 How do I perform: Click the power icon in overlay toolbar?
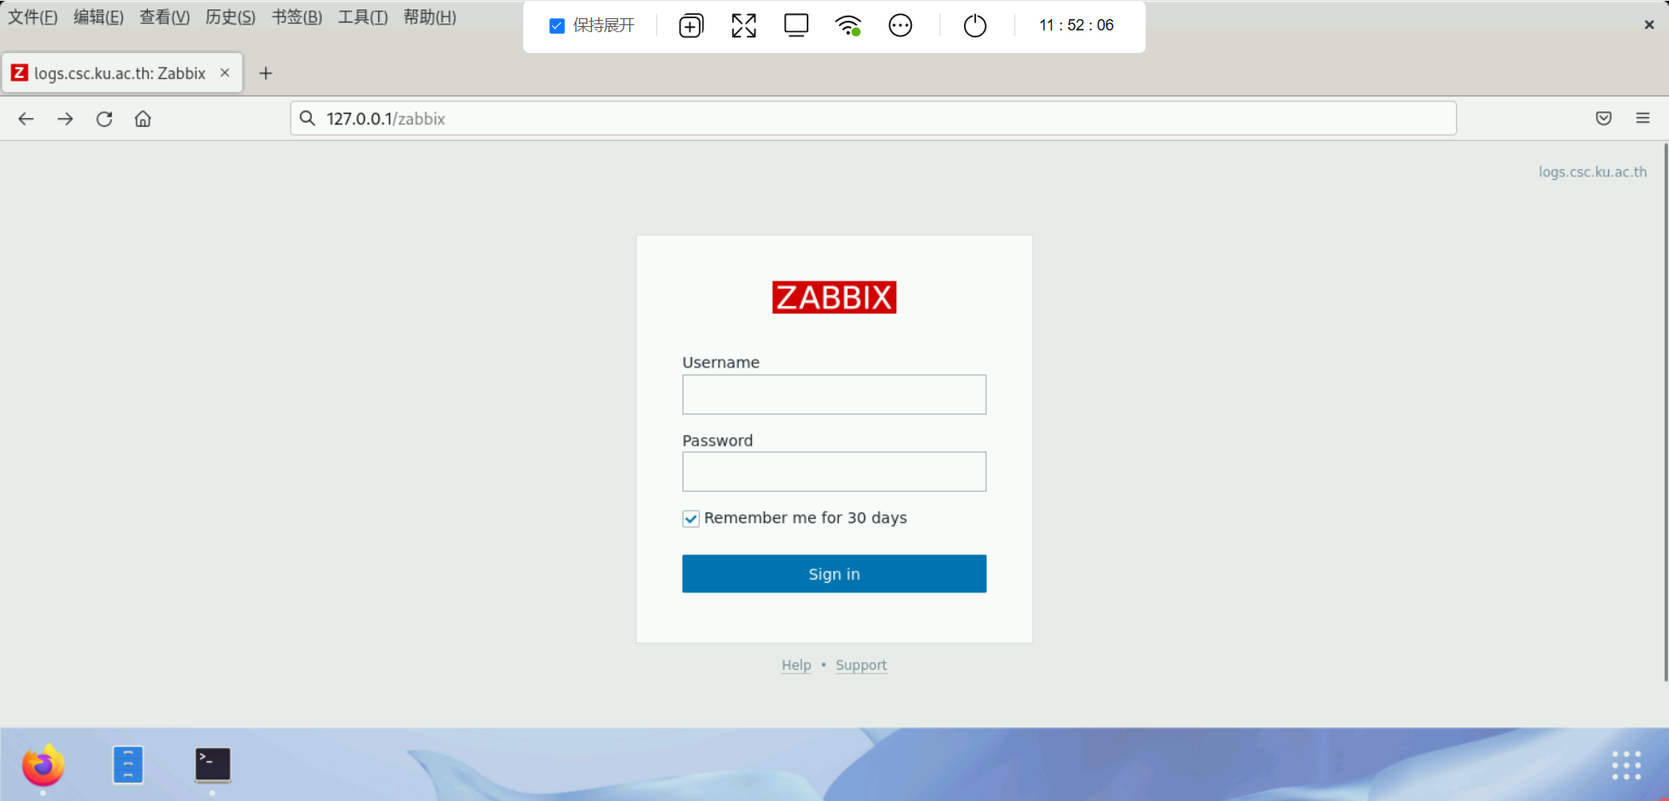975,26
